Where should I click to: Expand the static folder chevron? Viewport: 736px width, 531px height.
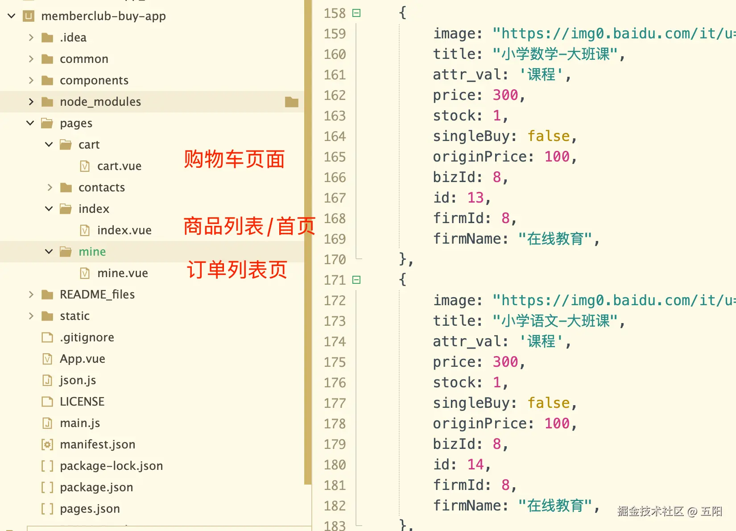click(x=31, y=316)
